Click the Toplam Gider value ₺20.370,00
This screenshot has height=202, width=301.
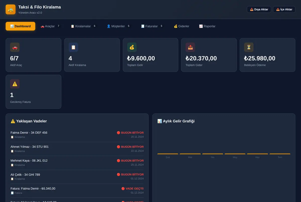point(201,58)
